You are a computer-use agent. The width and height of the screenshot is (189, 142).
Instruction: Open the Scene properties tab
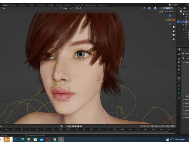point(179,70)
